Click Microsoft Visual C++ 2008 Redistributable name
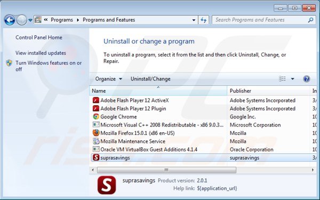Viewport: 320px width, 200px height. (162, 125)
